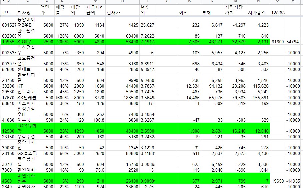Click the 코오롱건설우 company cell
The height and width of the screenshot is (188, 303).
pos(28,61)
